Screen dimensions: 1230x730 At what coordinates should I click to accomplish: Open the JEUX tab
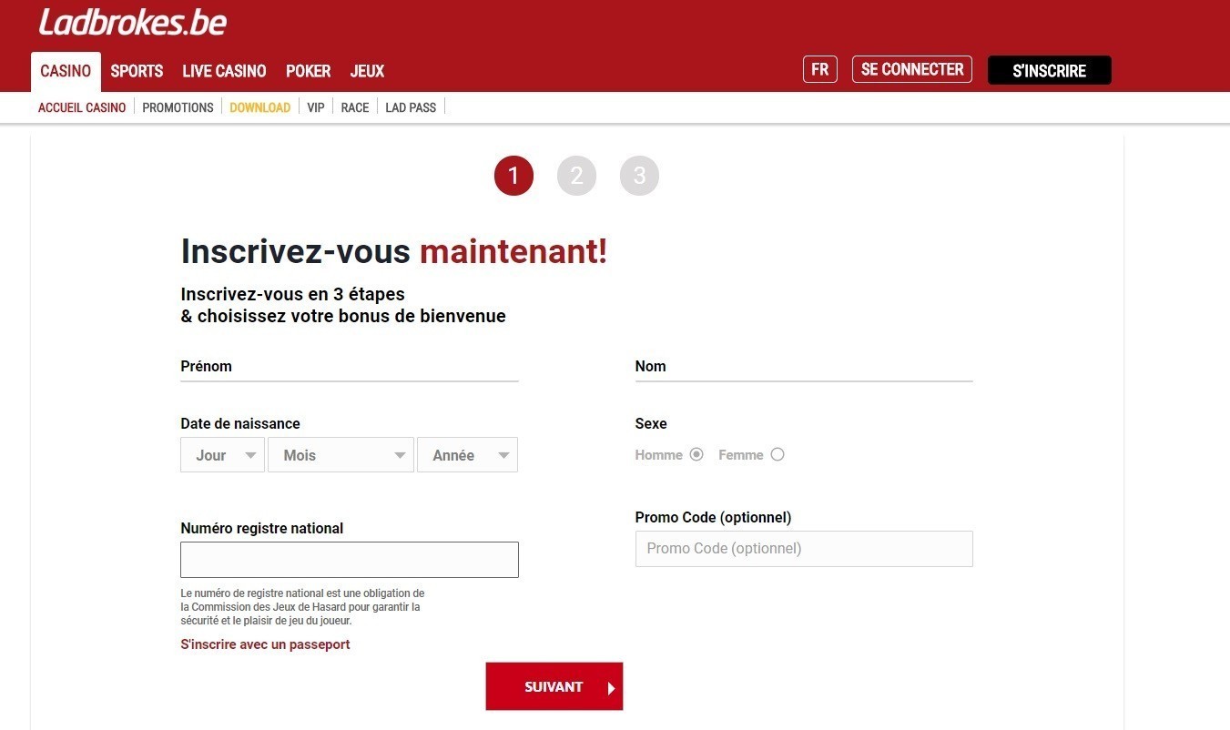(367, 71)
